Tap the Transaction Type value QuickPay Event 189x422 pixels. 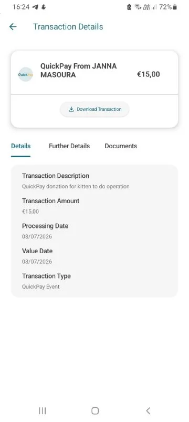click(x=41, y=286)
